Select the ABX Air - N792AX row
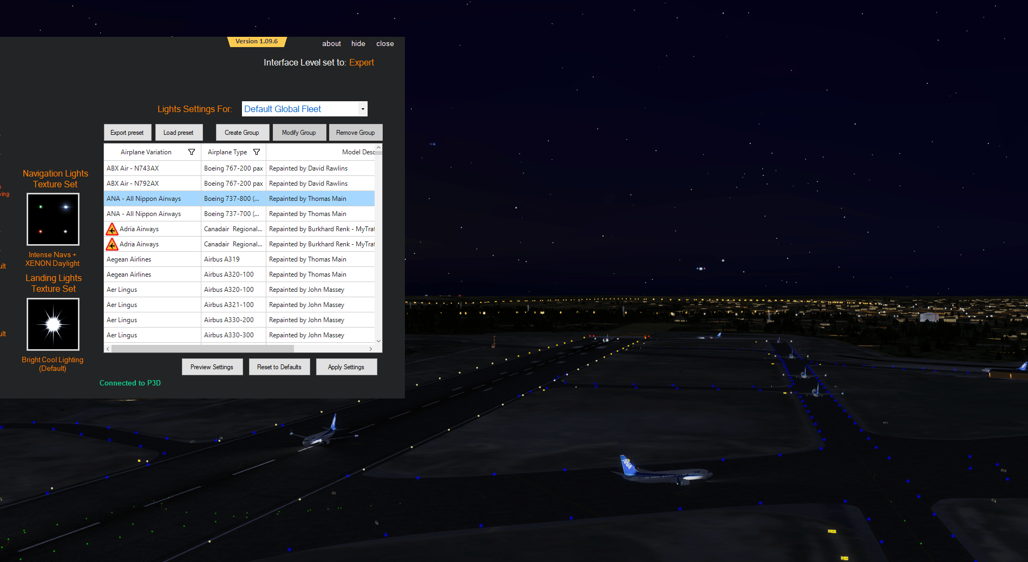Viewport: 1028px width, 562px height. [x=239, y=184]
